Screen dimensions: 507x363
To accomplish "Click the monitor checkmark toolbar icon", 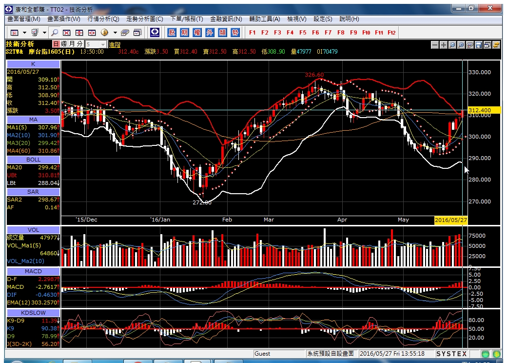I will tap(35, 33).
